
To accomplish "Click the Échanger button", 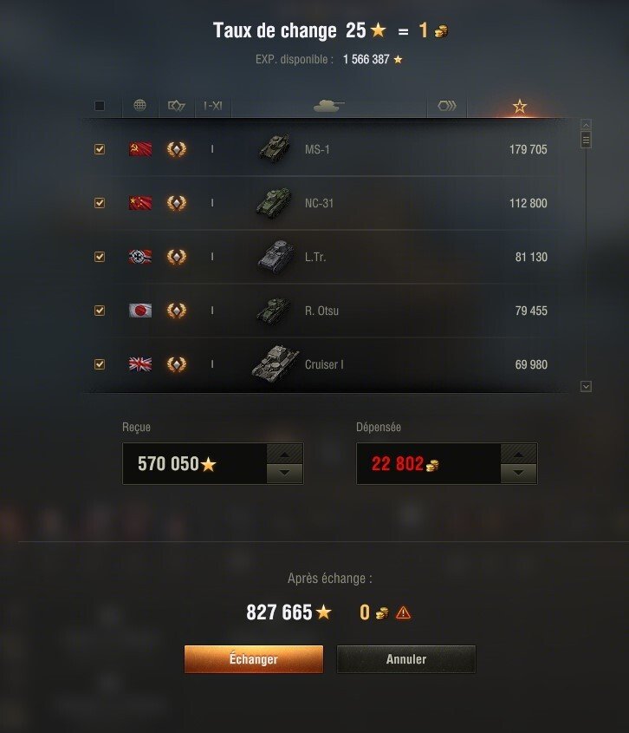I will pyautogui.click(x=254, y=659).
